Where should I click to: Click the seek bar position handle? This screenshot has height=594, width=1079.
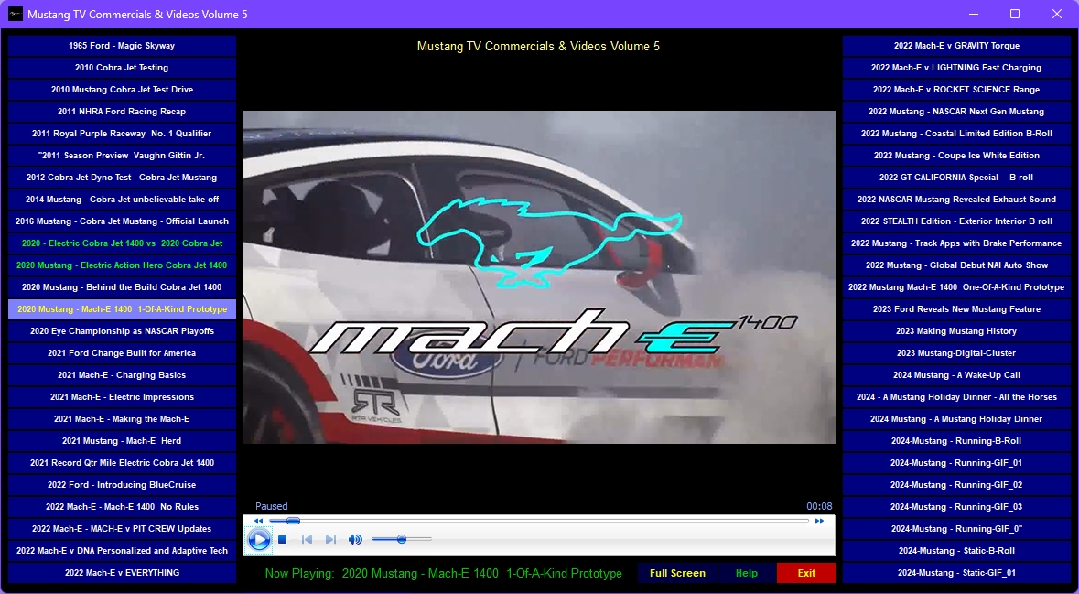tap(293, 521)
